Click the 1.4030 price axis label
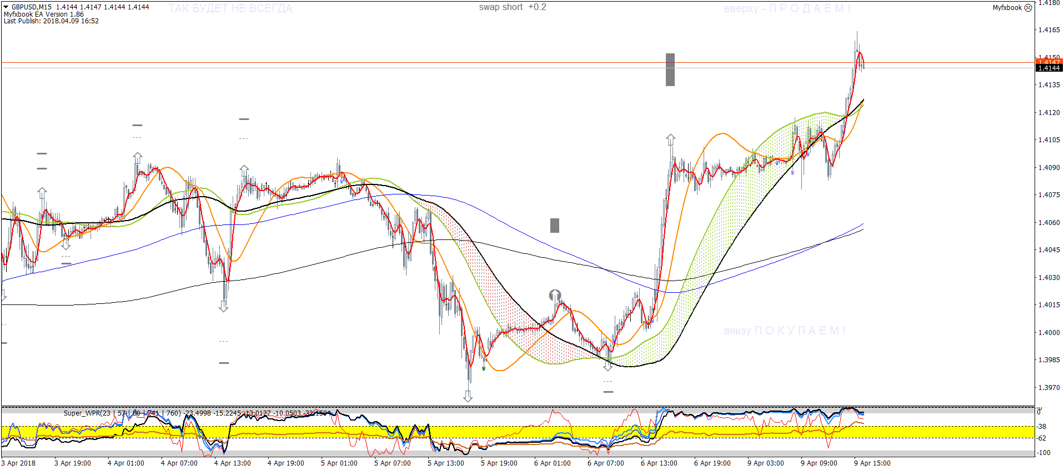Viewport: 1064px width, 470px height. [x=1049, y=278]
